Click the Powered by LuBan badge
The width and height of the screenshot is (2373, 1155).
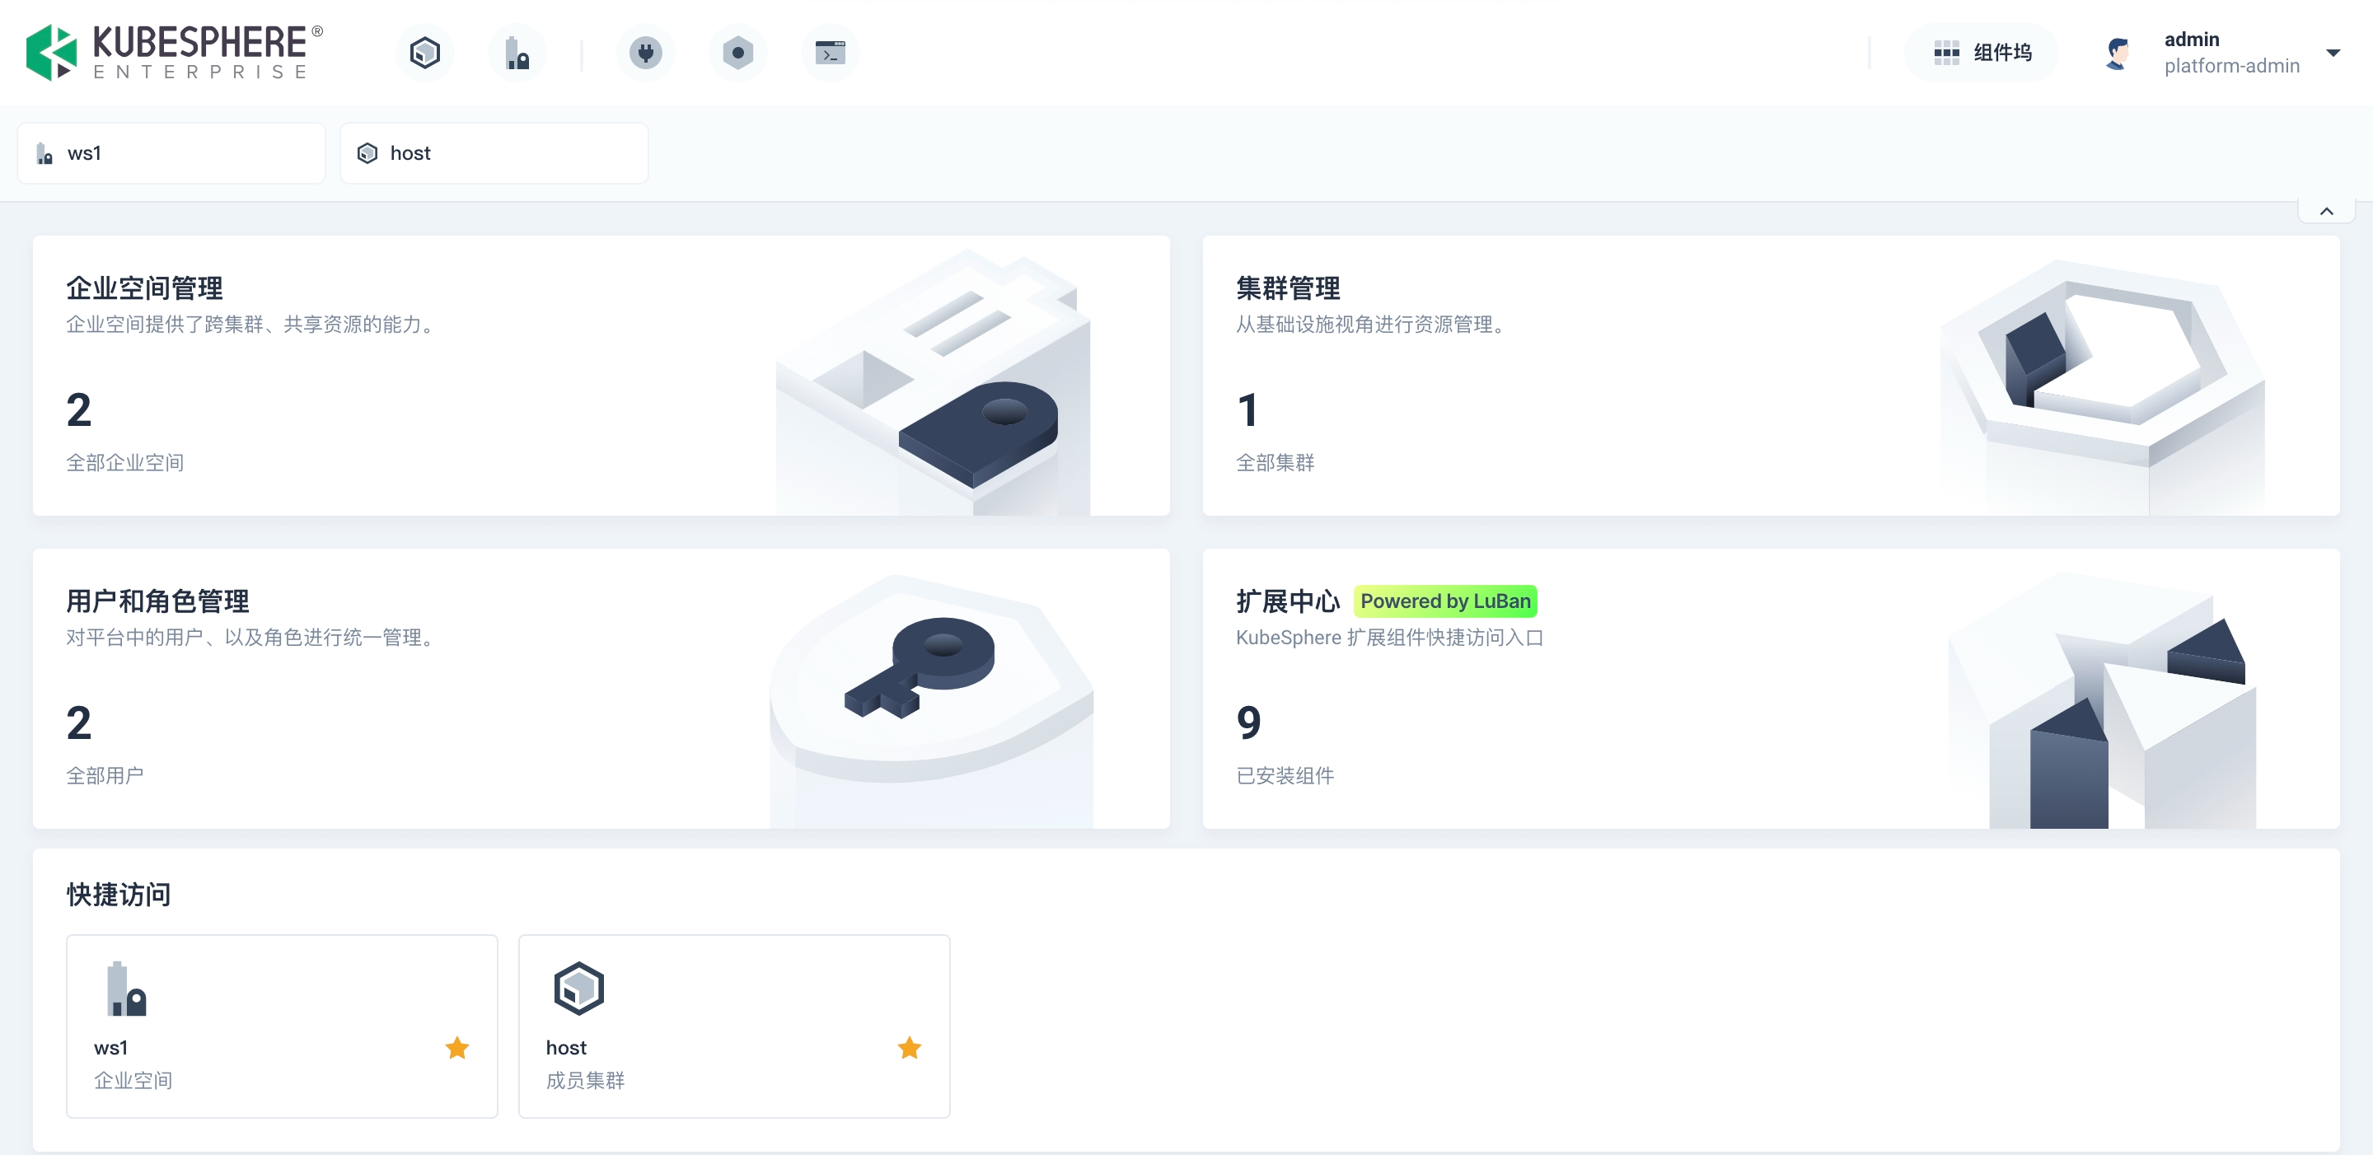(x=1444, y=601)
